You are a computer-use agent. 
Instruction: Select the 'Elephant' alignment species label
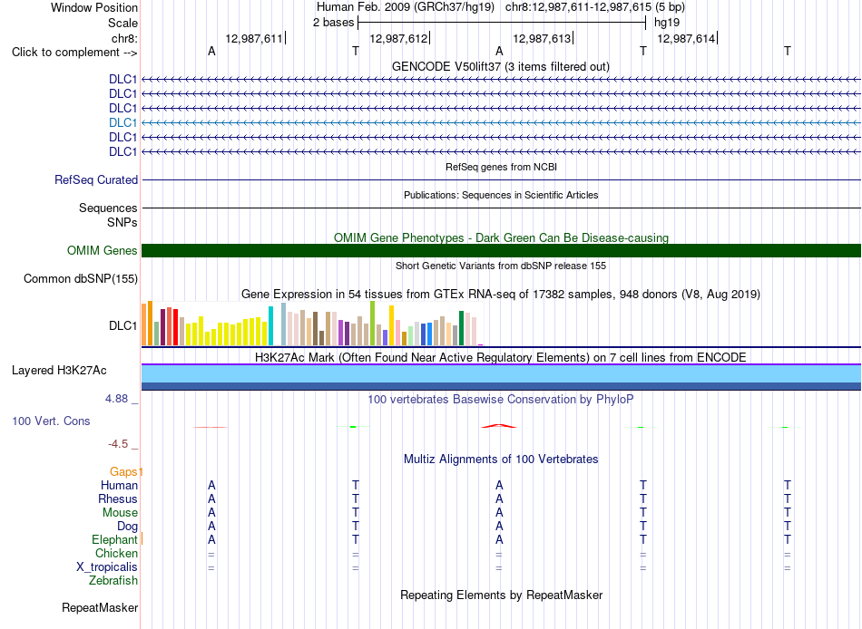114,540
